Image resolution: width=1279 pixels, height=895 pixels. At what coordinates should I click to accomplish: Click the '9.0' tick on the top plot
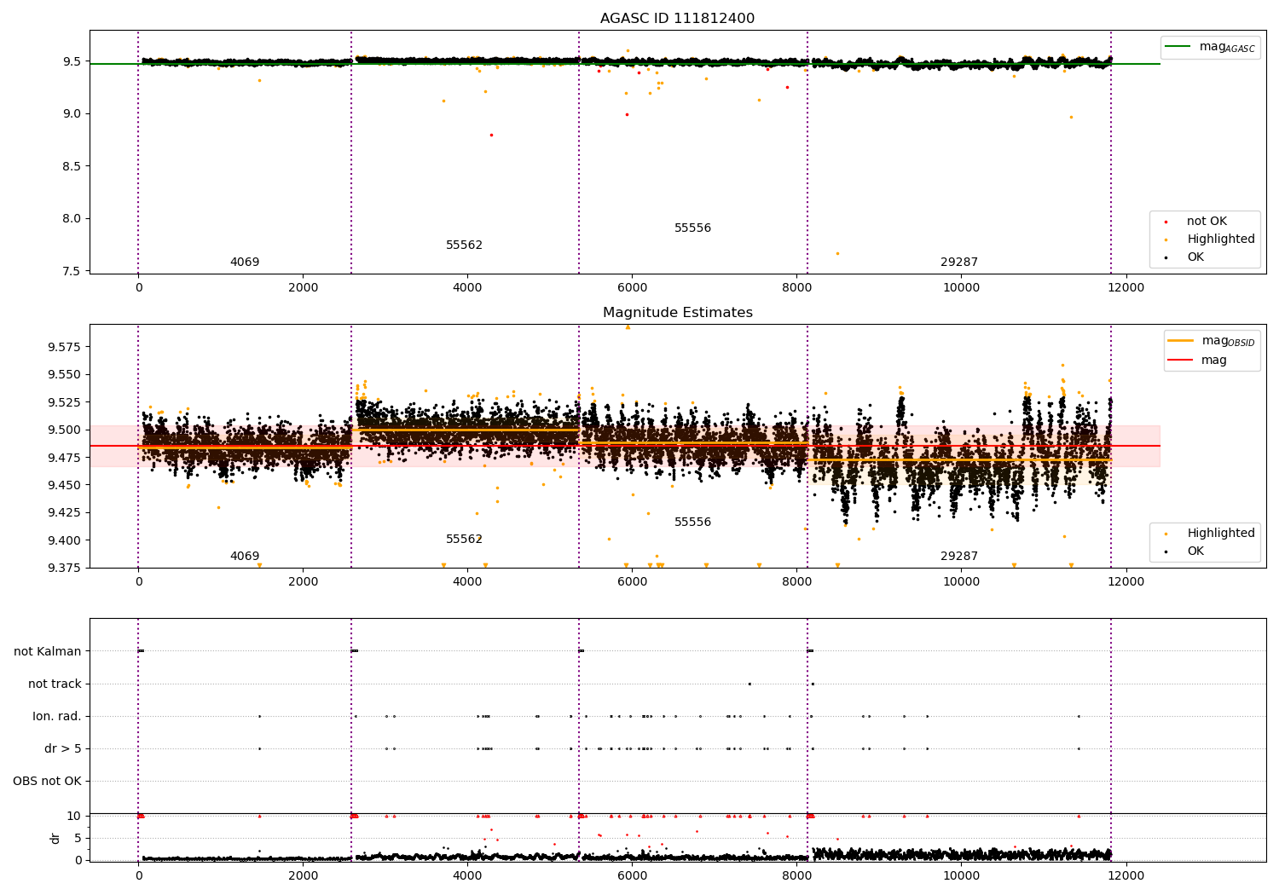coord(72,113)
